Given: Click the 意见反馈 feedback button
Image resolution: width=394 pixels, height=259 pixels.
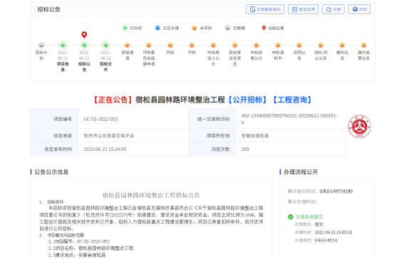Looking at the screenshot, I should click(303, 9).
